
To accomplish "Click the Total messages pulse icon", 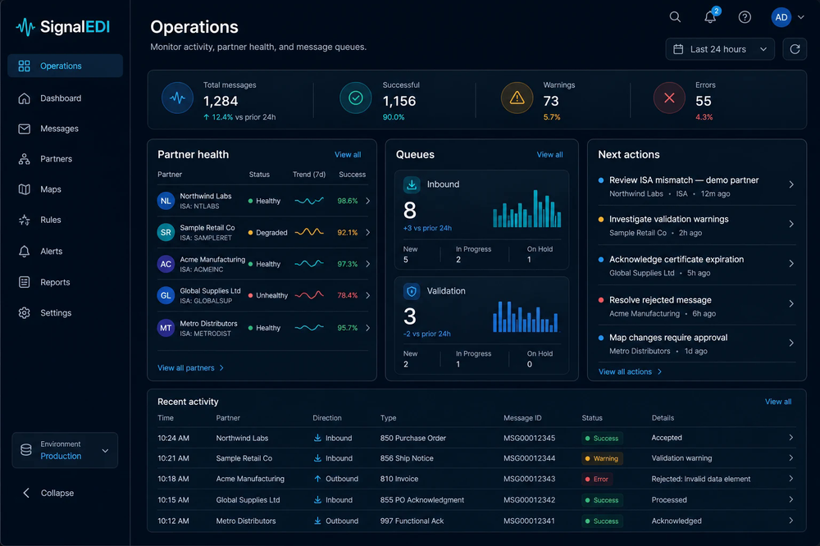I will pos(177,98).
